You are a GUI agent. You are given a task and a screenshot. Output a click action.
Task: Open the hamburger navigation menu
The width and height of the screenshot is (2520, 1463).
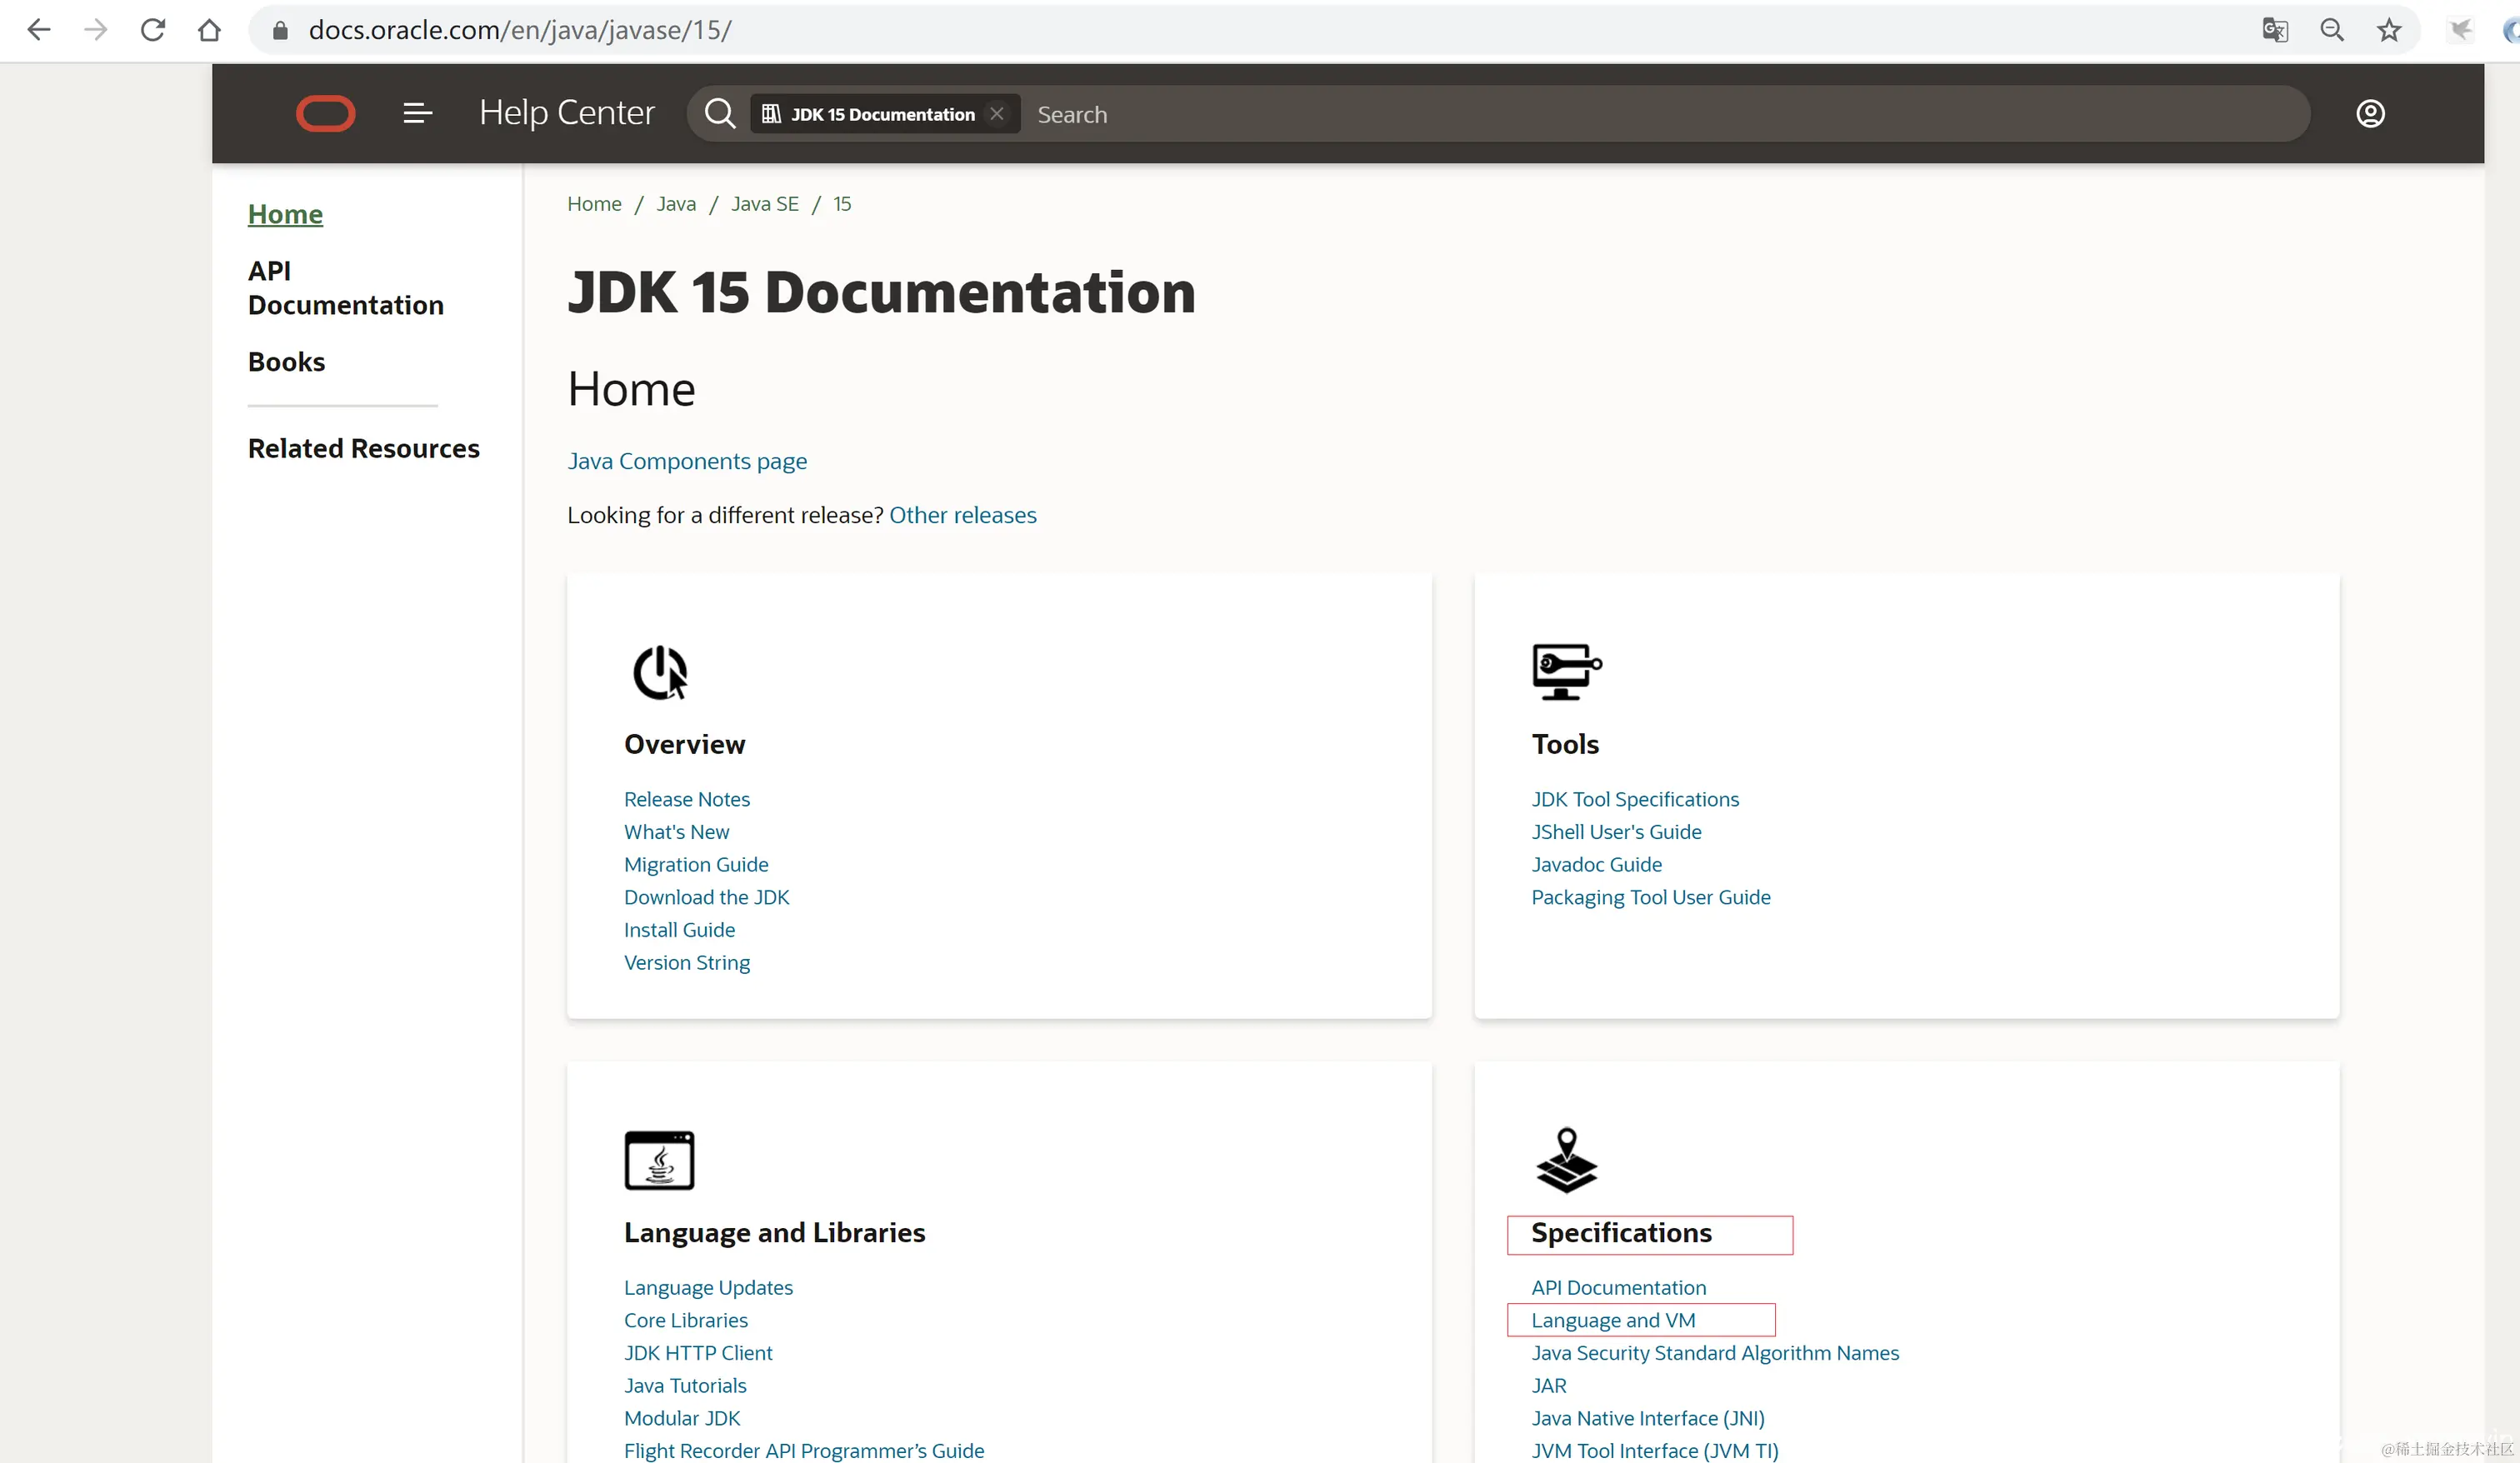point(417,113)
